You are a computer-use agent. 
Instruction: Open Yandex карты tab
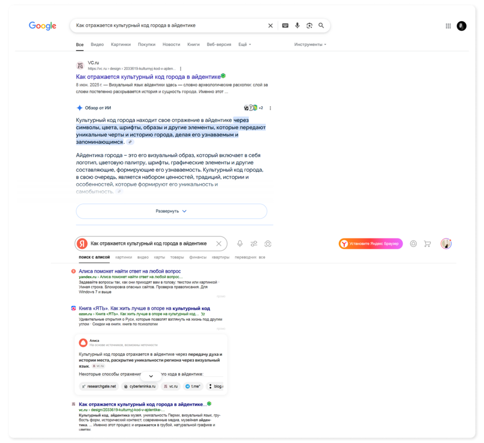(159, 257)
